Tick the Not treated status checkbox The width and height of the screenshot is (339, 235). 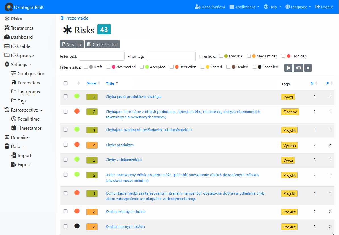pyautogui.click(x=108, y=67)
